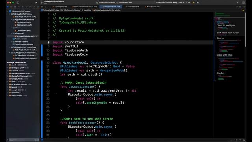This screenshot has height=142, width=252.
Task: Open the Test navigator
Action: pos(26,7)
